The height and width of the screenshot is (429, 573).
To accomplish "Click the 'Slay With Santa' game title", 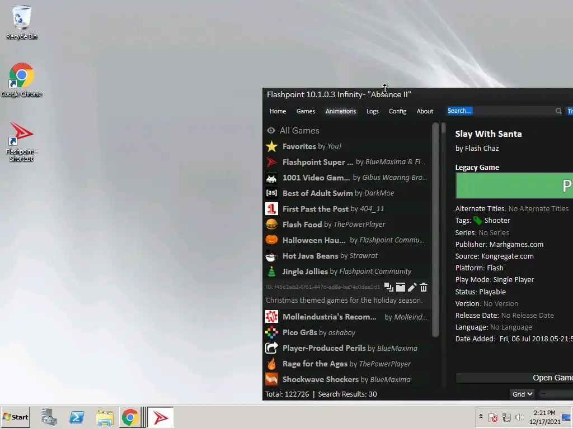I will (489, 134).
